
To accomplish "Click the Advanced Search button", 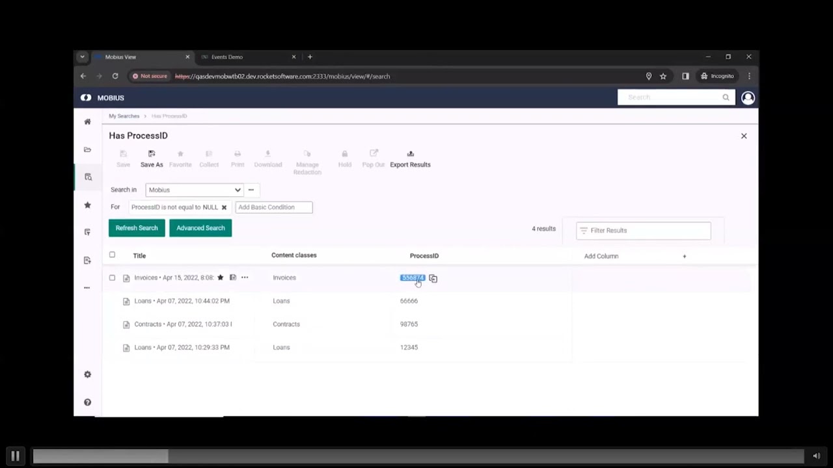I will (x=200, y=228).
